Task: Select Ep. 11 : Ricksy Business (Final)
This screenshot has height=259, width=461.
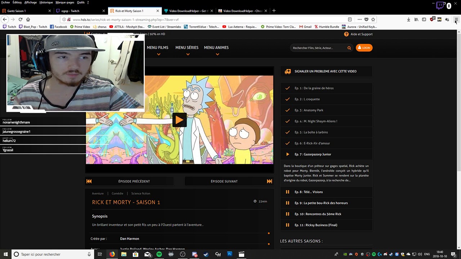Action: point(326,225)
